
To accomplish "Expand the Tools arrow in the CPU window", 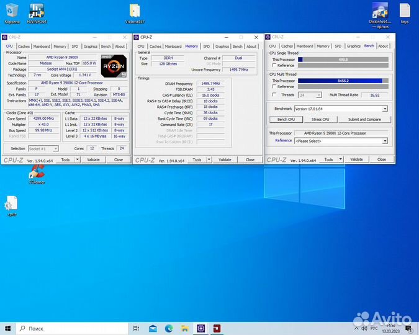I will pyautogui.click(x=77, y=159).
